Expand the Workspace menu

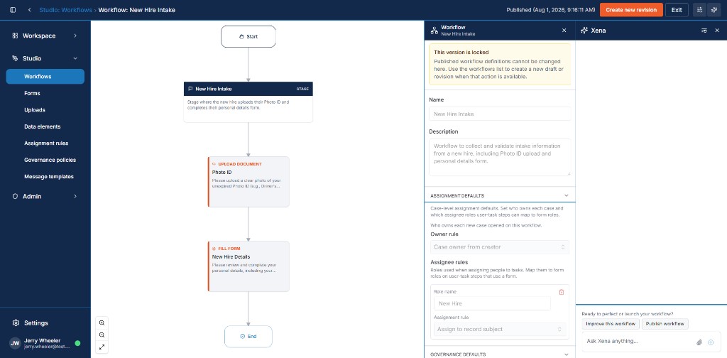[x=45, y=36]
